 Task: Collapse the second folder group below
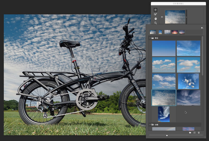tap(150, 125)
